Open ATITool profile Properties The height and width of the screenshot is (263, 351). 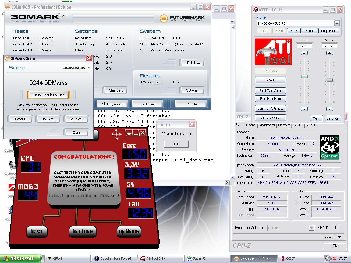329,31
